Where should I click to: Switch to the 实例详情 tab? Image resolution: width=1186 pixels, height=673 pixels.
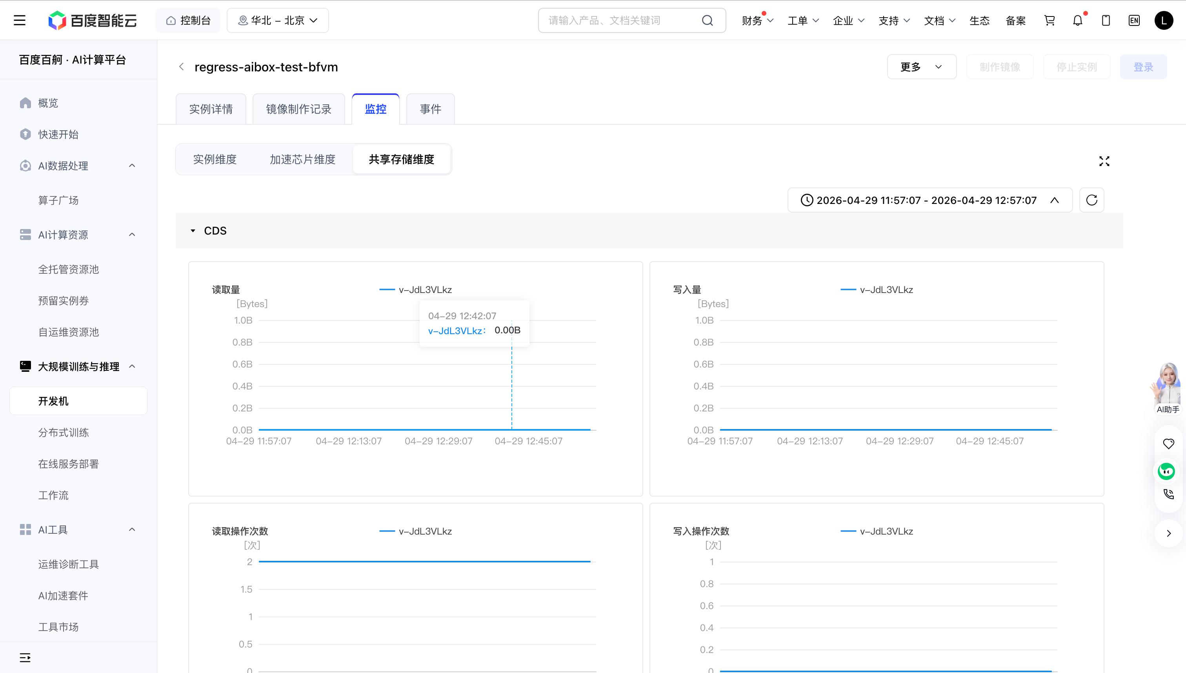tap(211, 109)
